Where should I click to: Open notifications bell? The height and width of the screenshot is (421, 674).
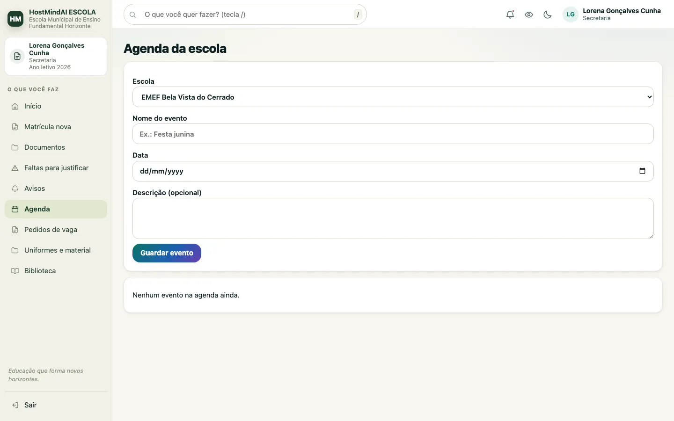(510, 15)
